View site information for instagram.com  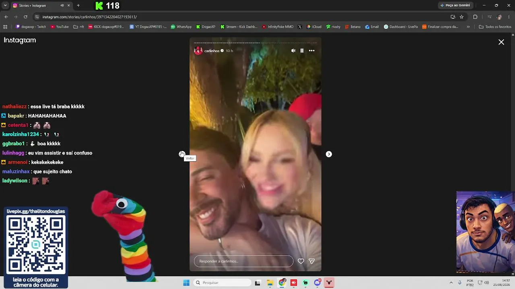click(x=37, y=17)
